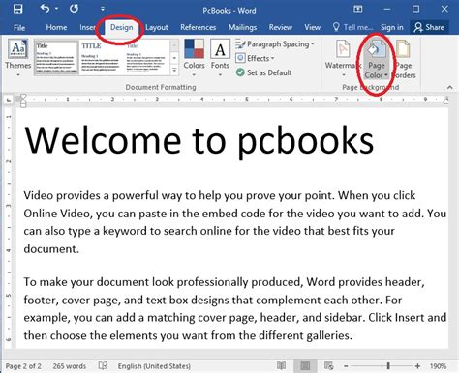Viewport: 459px width, 373px height.
Task: Click the 265 words count
Action: (70, 366)
